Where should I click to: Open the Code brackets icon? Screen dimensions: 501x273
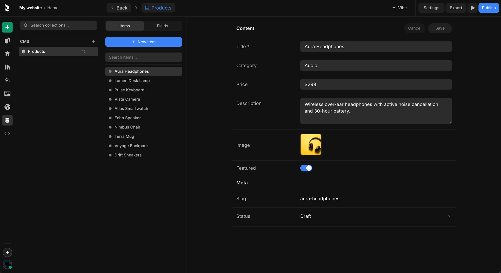7,133
